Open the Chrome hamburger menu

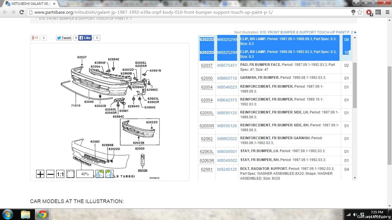tap(387, 12)
